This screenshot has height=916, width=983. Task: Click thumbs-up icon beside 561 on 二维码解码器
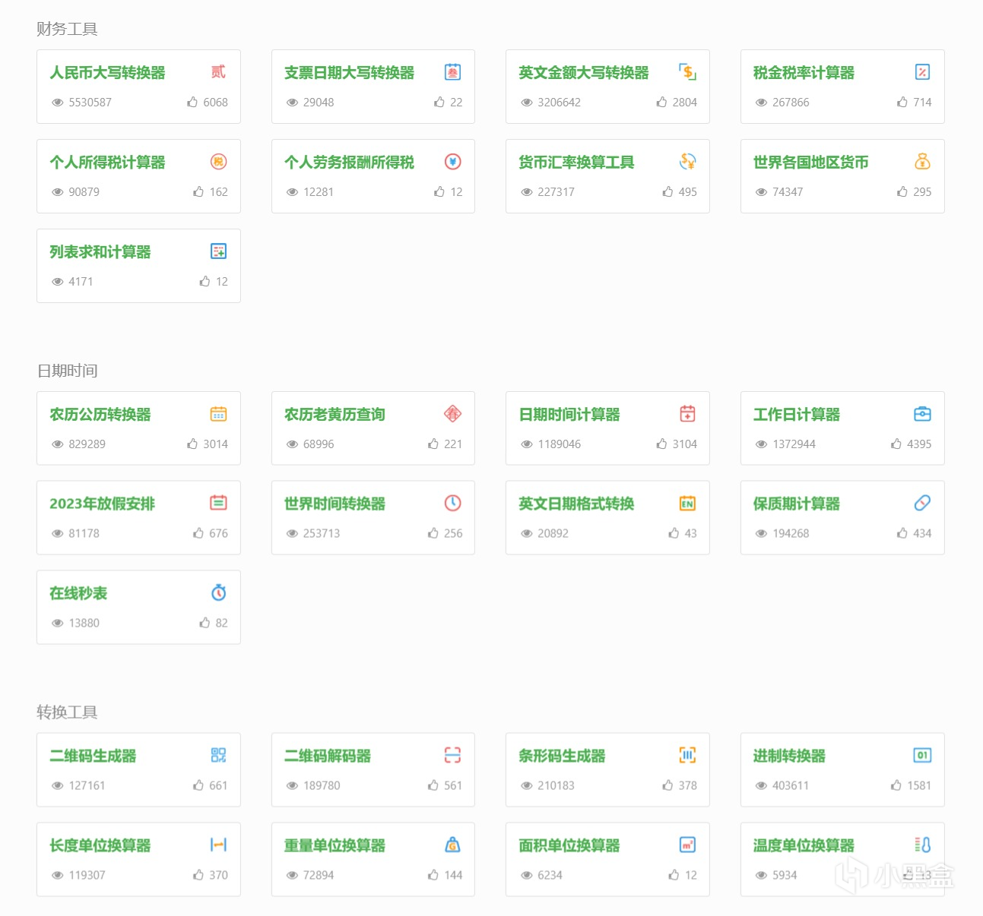point(433,785)
